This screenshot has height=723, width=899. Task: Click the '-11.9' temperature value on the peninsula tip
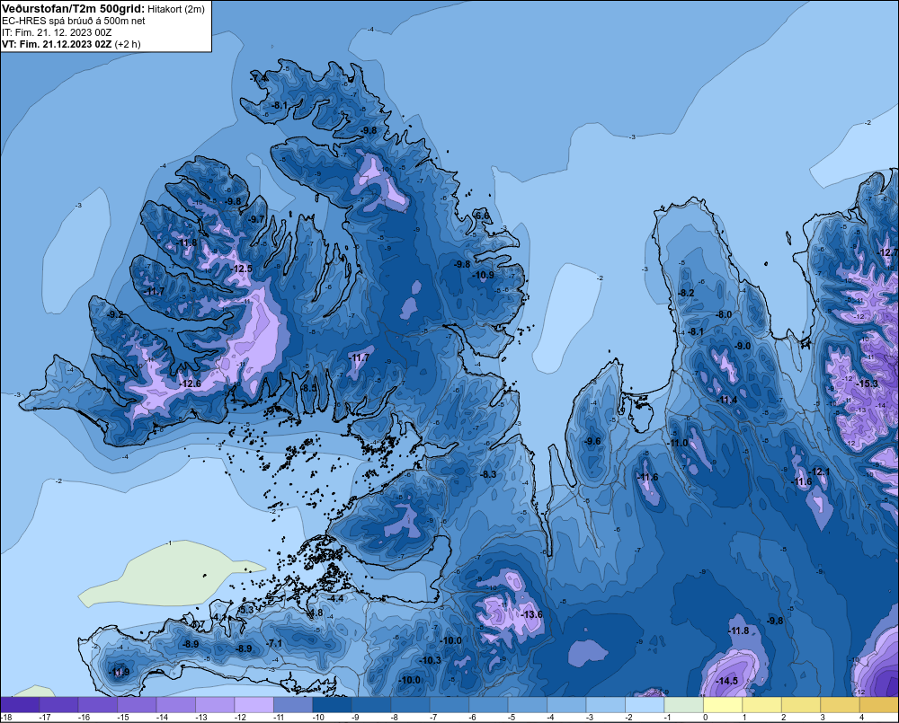pos(120,672)
